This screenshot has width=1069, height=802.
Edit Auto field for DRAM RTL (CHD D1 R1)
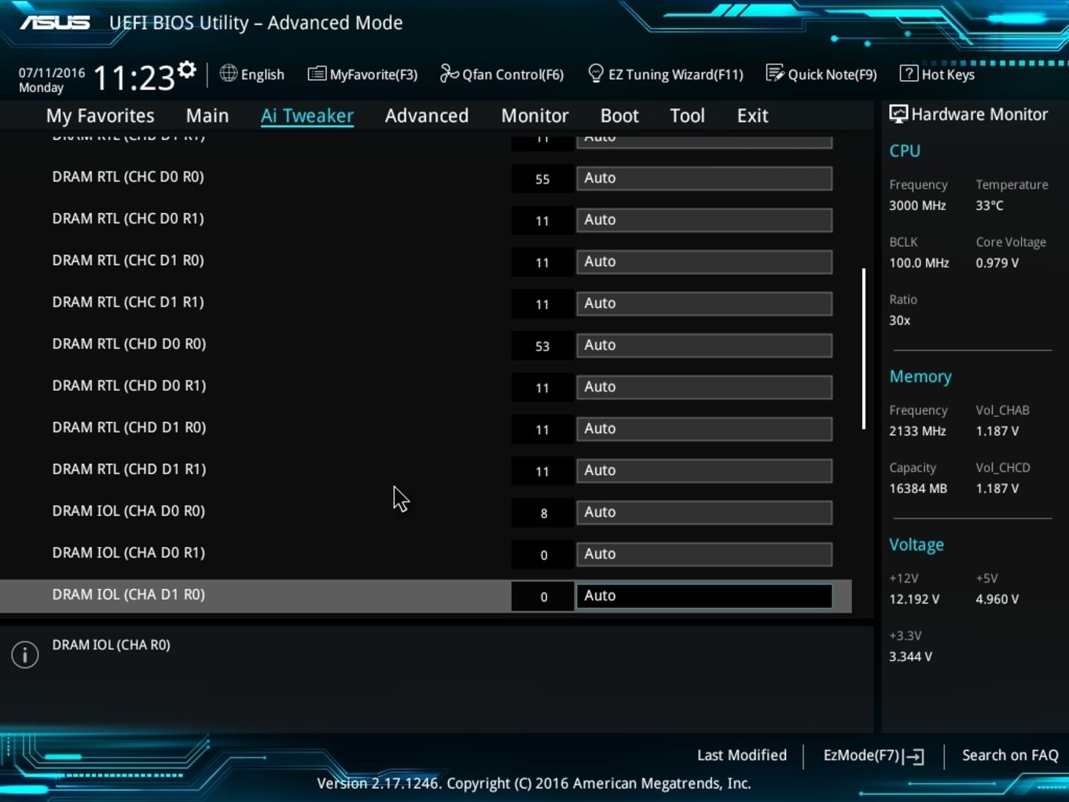pos(704,469)
